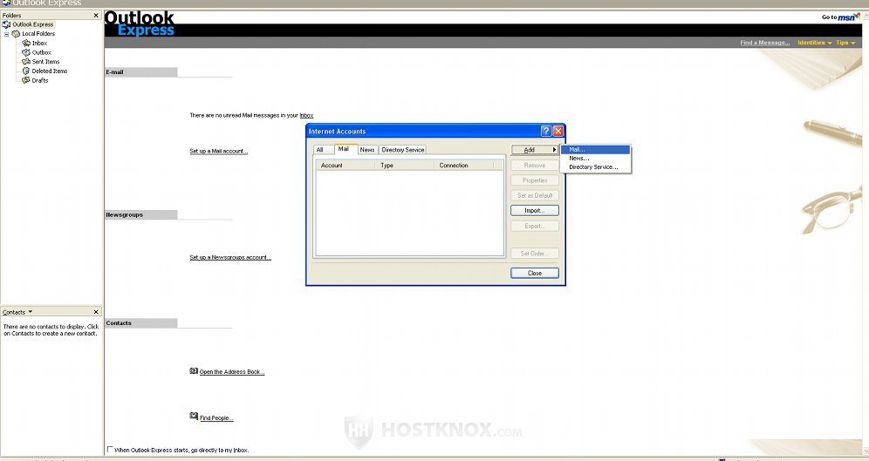The image size is (869, 461).
Task: Click the Find People... link
Action: [x=216, y=418]
